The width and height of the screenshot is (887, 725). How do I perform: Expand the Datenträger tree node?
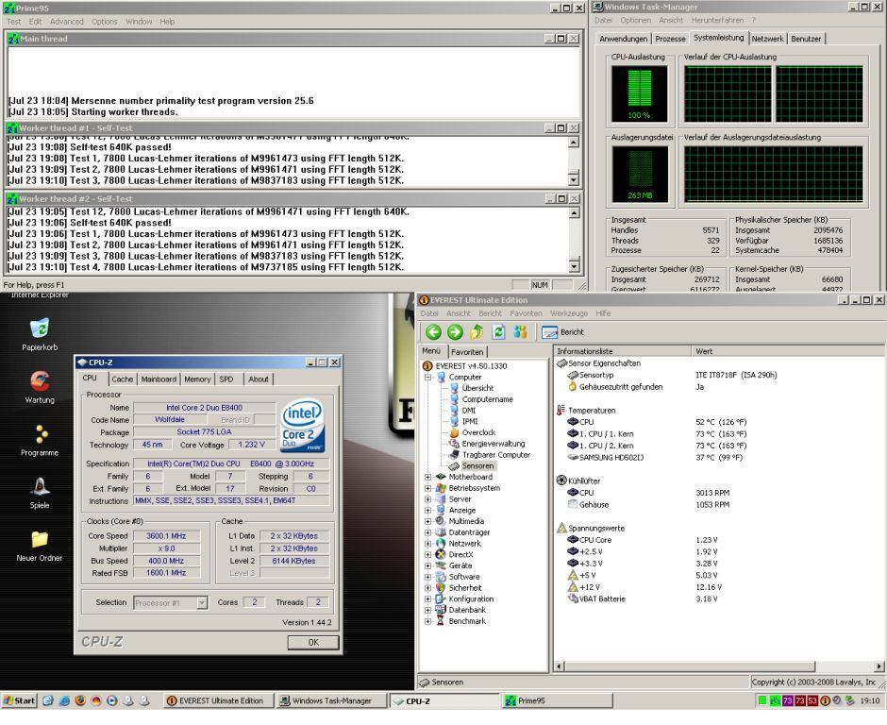[428, 532]
